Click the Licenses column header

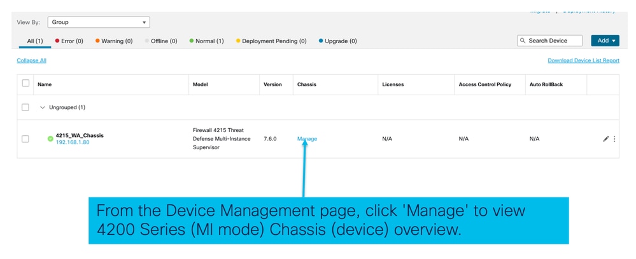(x=393, y=84)
